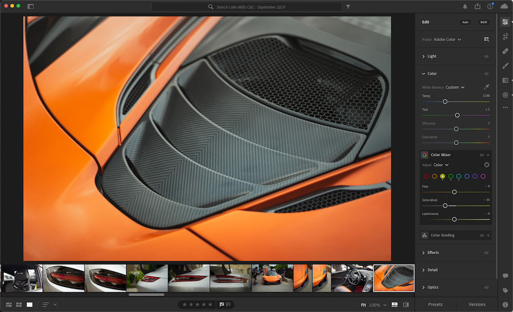Viewport: 513px width, 312px height.
Task: Select the Linear Gradient tool
Action: point(505,80)
